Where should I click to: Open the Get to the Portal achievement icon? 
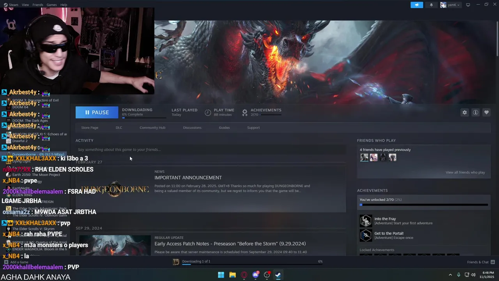coord(366,235)
